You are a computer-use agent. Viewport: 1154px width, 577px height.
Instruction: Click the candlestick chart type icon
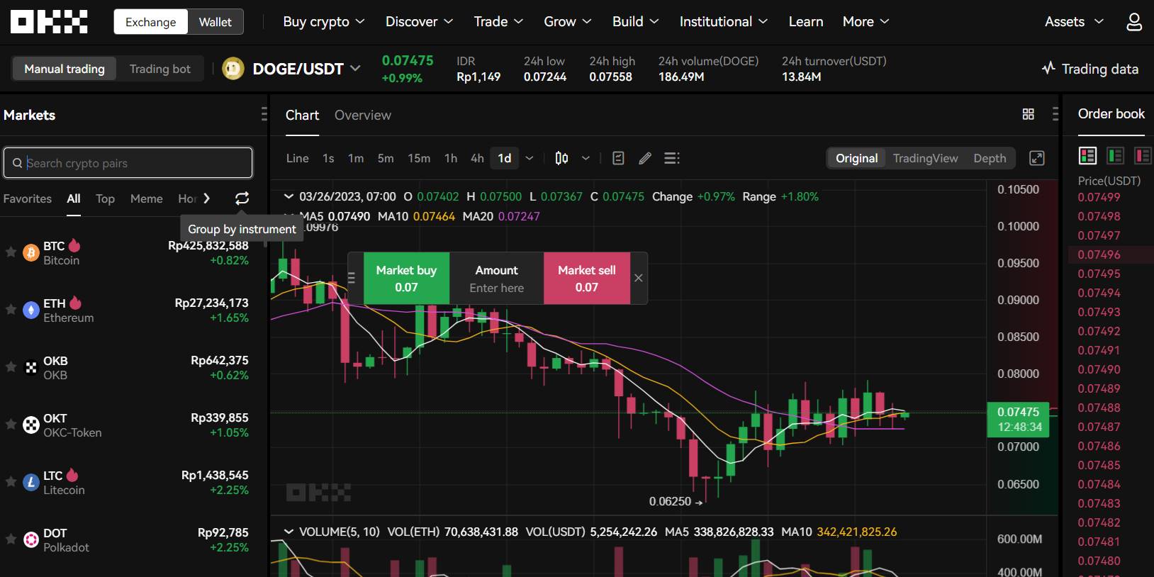pyautogui.click(x=561, y=158)
